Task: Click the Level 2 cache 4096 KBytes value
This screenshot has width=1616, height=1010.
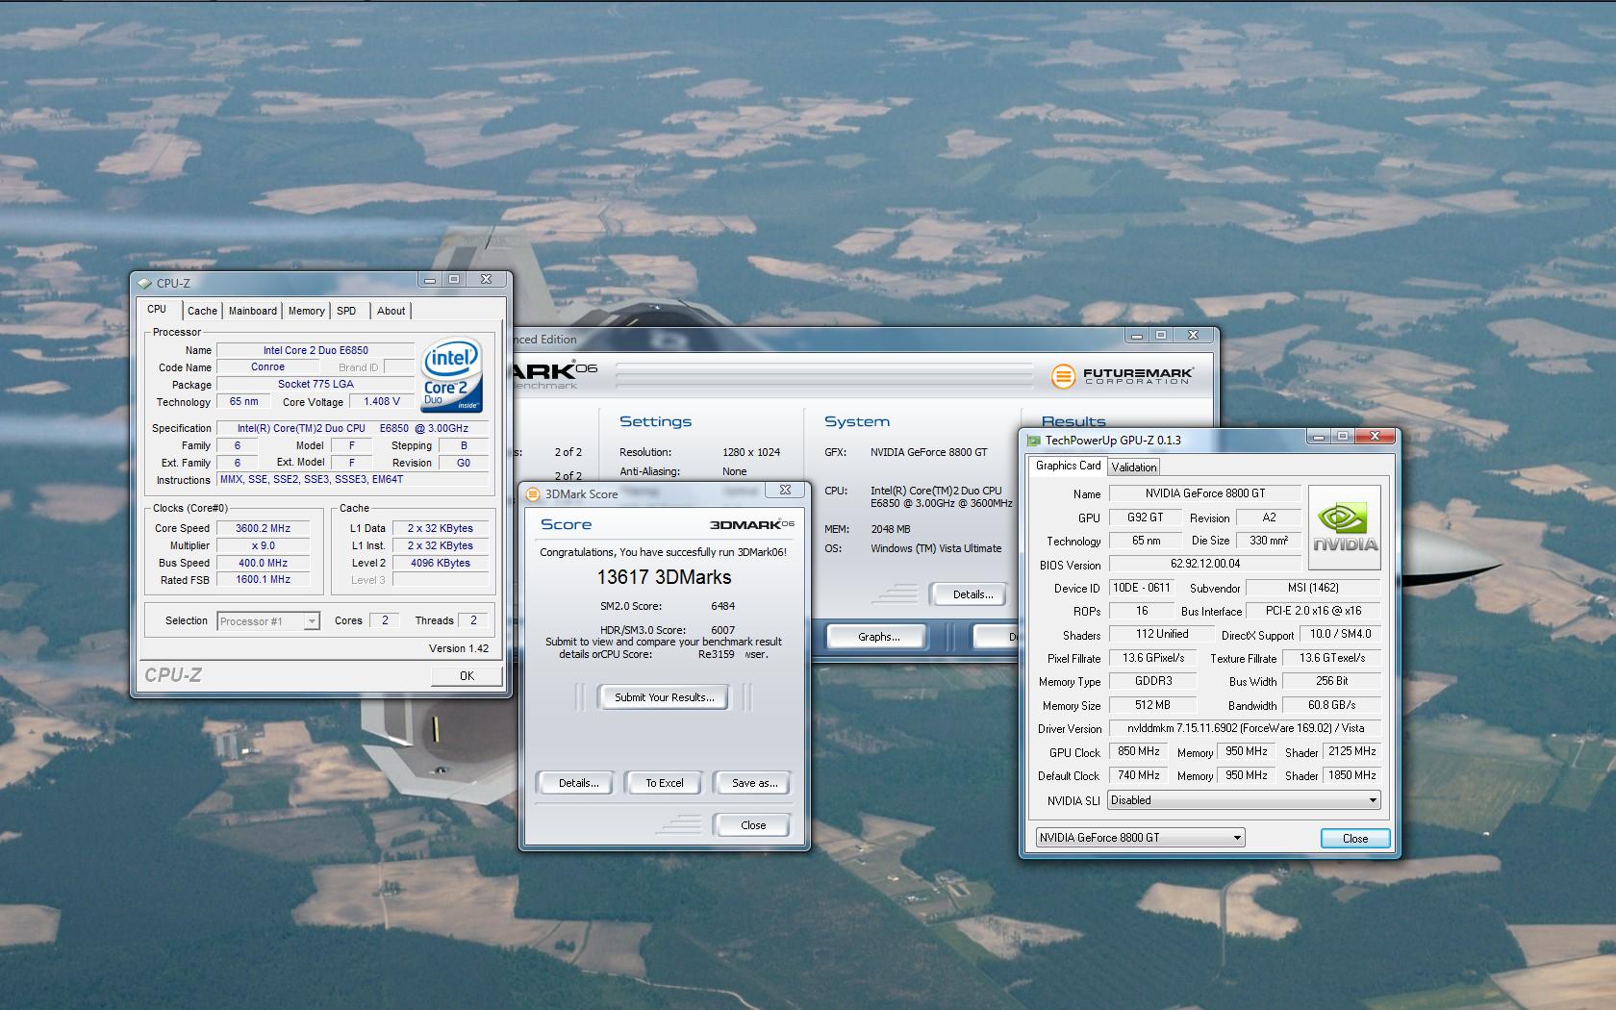Action: 441,563
